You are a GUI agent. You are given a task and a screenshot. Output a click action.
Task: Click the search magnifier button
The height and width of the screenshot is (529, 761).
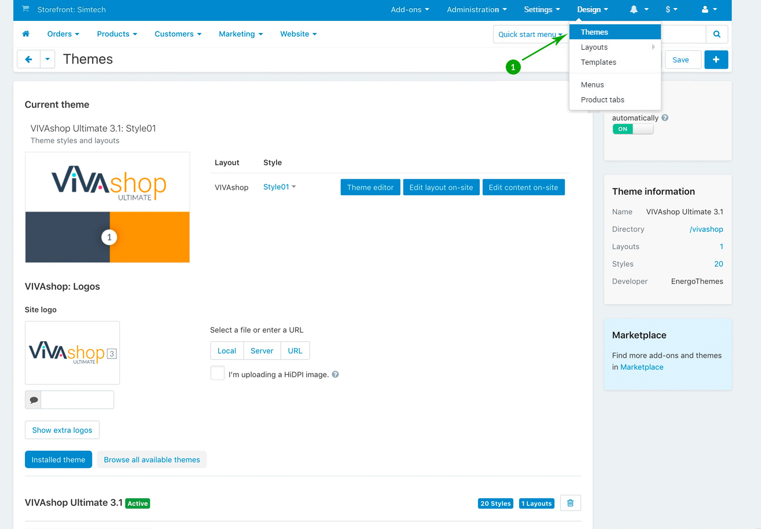[x=717, y=34]
